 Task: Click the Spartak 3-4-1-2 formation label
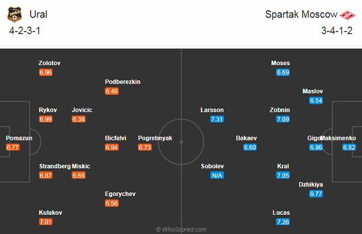tap(337, 31)
